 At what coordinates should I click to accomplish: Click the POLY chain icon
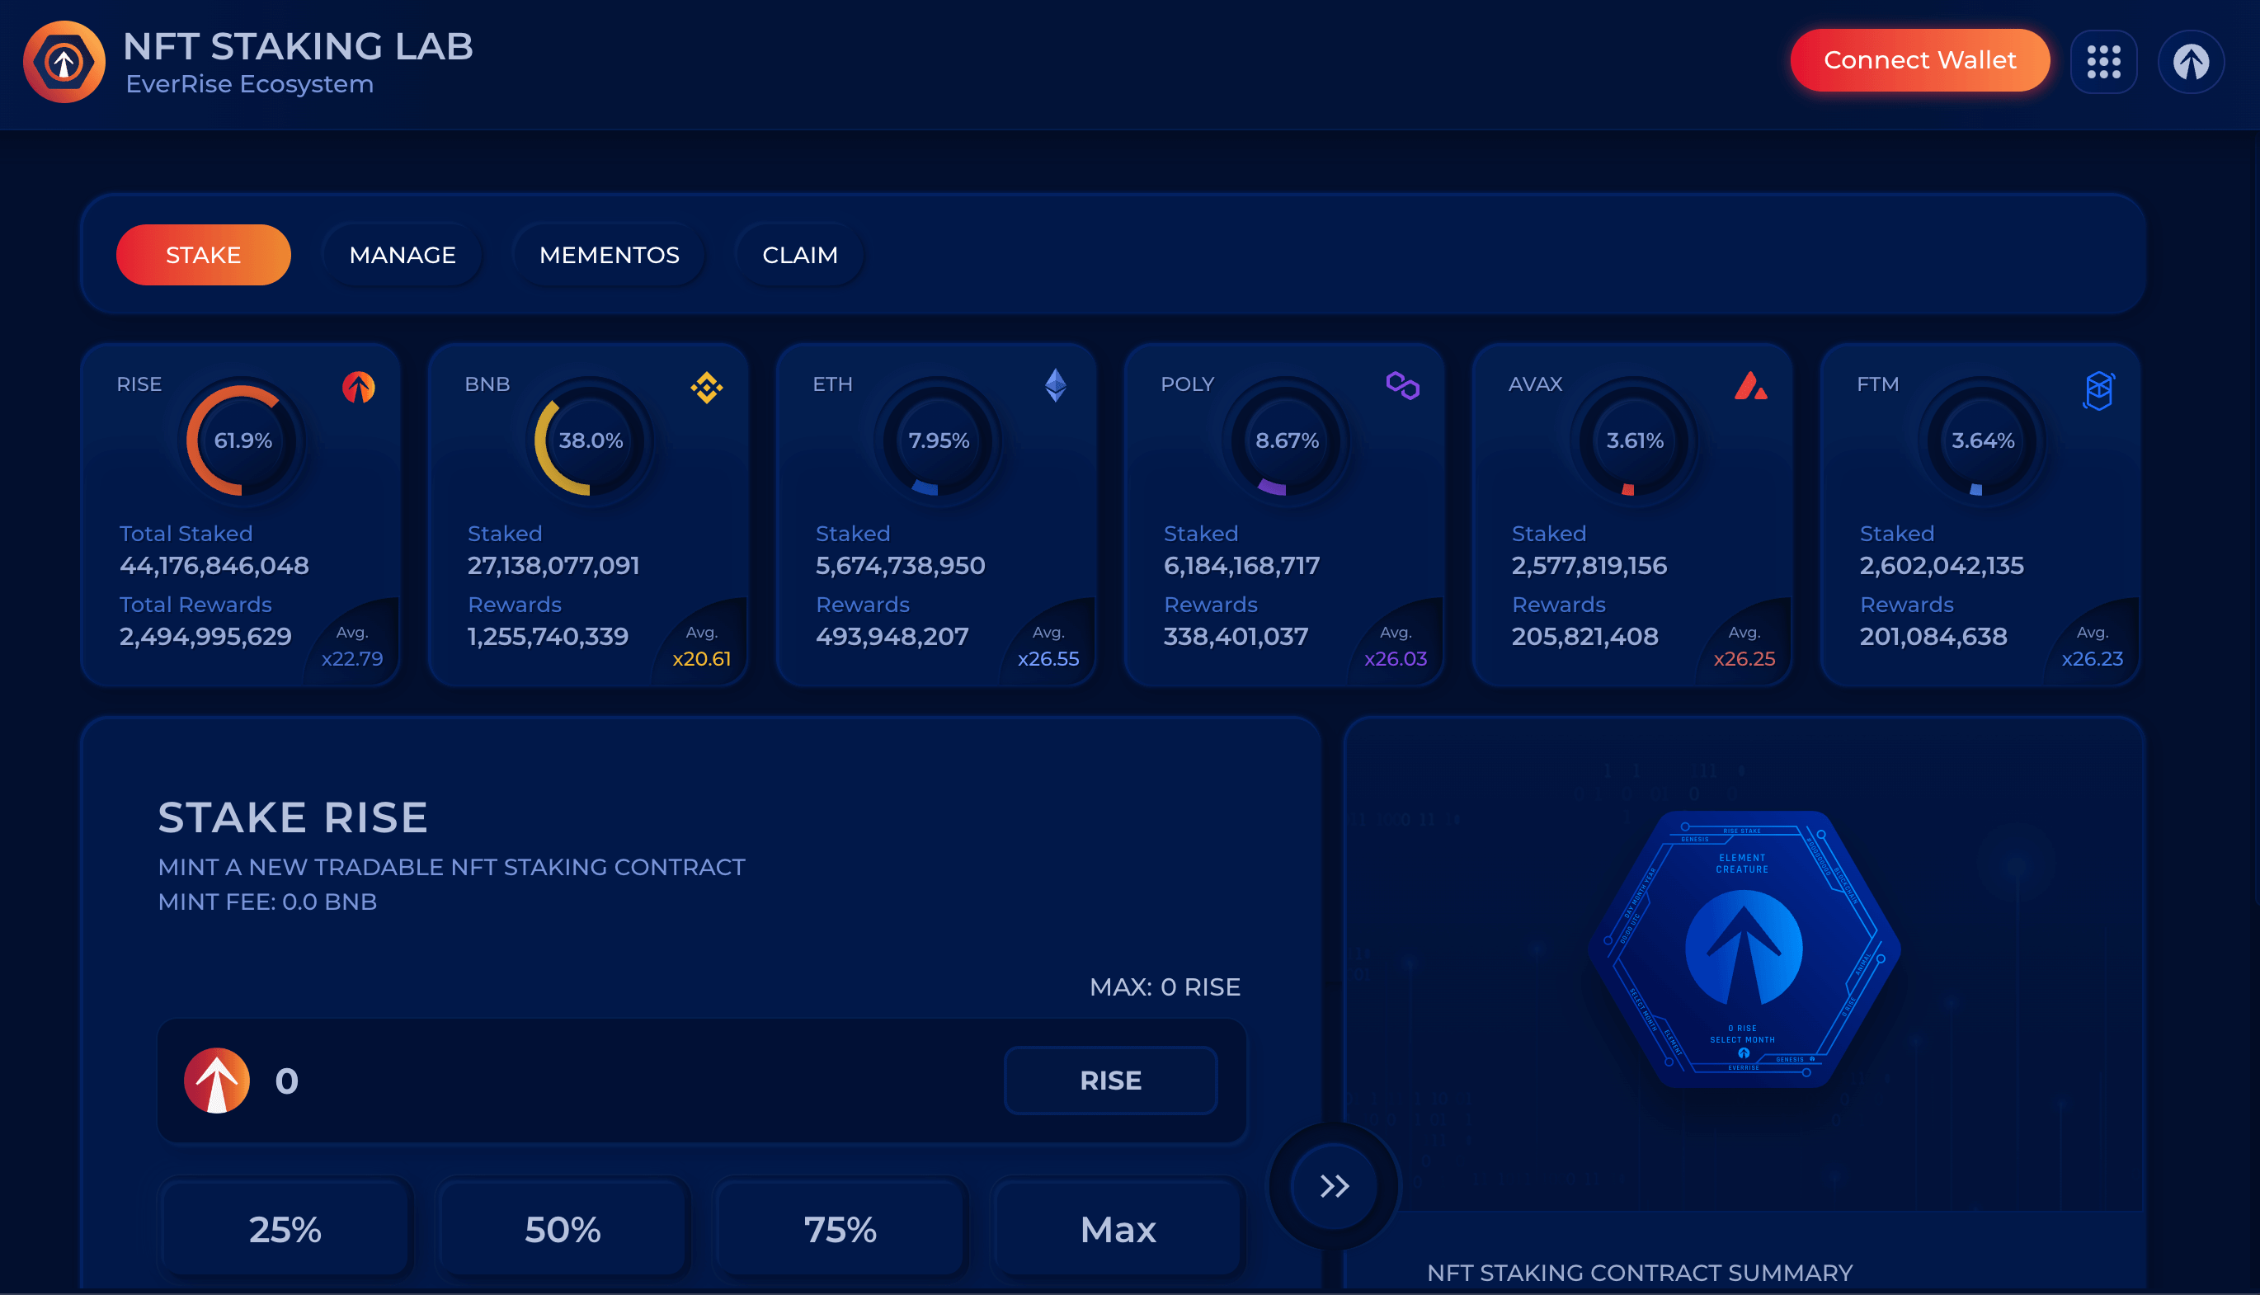point(1399,384)
